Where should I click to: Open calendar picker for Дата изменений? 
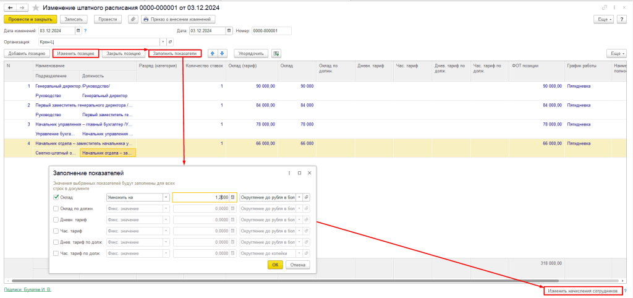[78, 30]
